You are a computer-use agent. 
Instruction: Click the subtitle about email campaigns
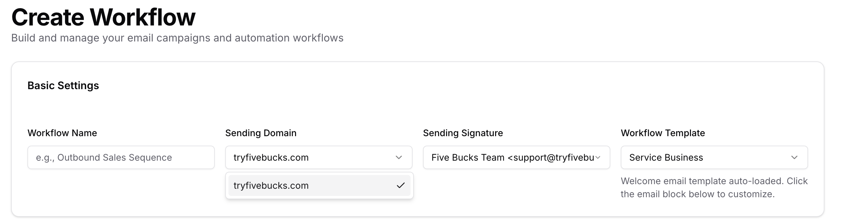point(177,38)
